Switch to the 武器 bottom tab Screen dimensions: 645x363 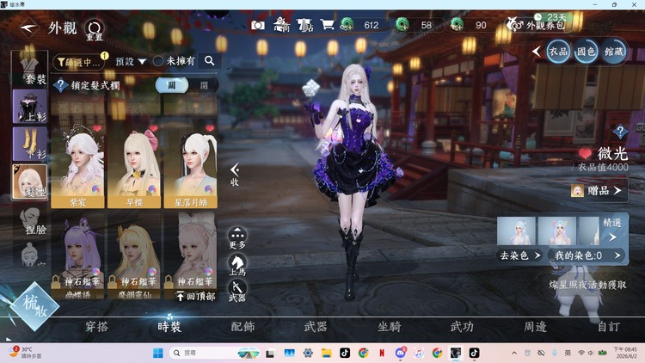(x=316, y=327)
